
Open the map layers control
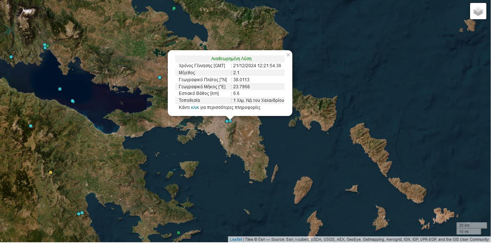478,11
